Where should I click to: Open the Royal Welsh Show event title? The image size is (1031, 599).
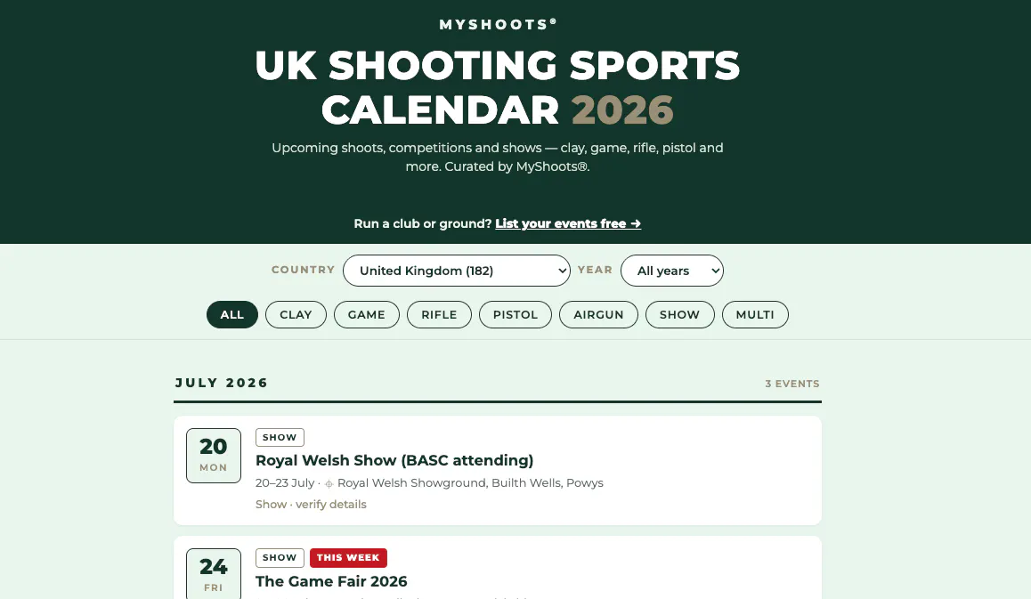pos(394,460)
